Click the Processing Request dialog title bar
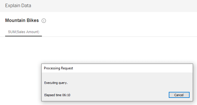This screenshot has width=197, height=105. [117, 68]
